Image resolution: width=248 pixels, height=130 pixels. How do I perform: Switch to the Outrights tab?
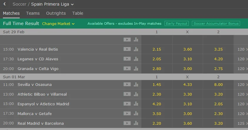pyautogui.click(x=56, y=13)
